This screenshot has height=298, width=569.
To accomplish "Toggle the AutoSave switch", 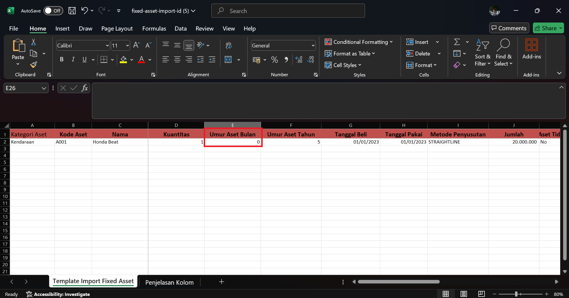I will coord(53,11).
